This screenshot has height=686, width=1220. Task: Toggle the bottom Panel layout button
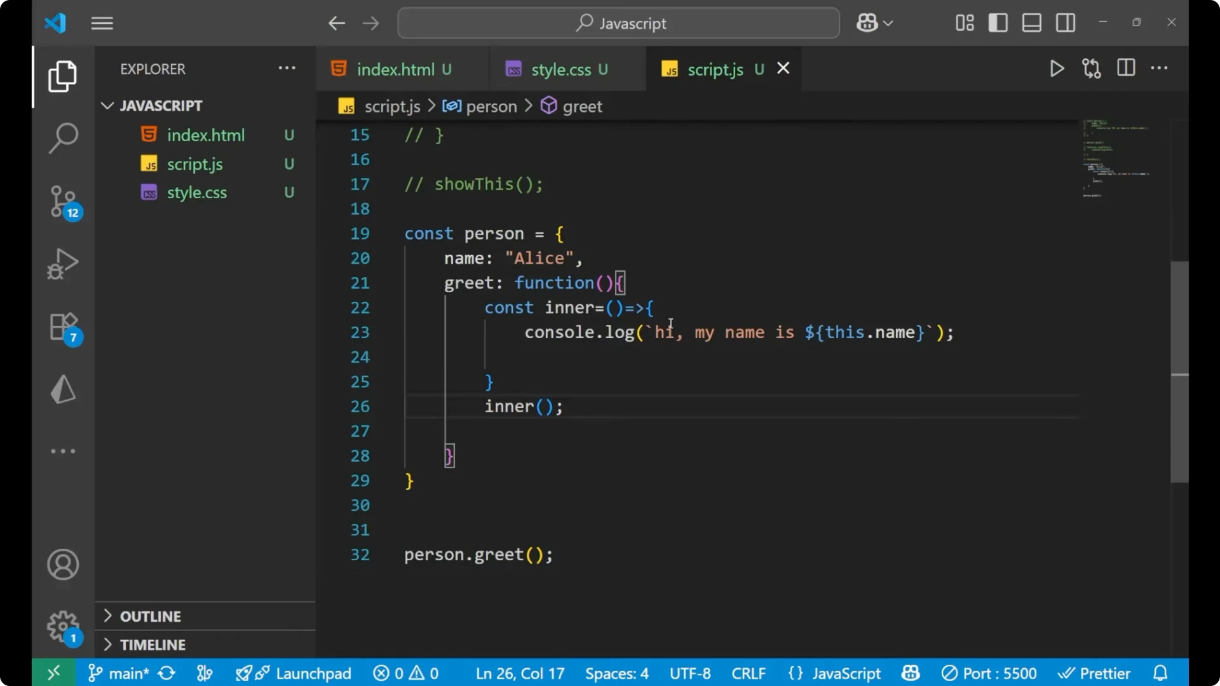[x=1031, y=24]
